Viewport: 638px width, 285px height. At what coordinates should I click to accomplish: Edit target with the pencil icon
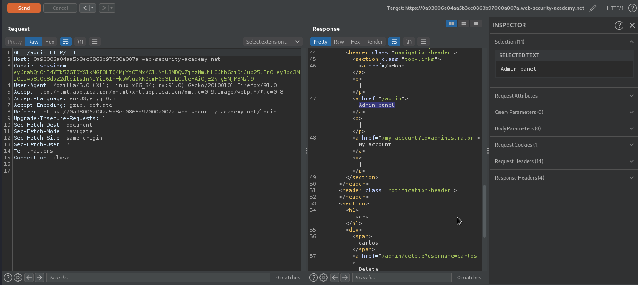(x=593, y=8)
